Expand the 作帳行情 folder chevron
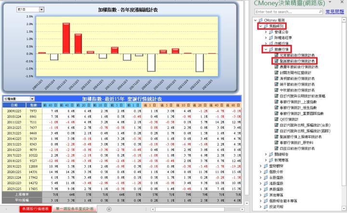This screenshot has height=213, width=347. (x=266, y=43)
